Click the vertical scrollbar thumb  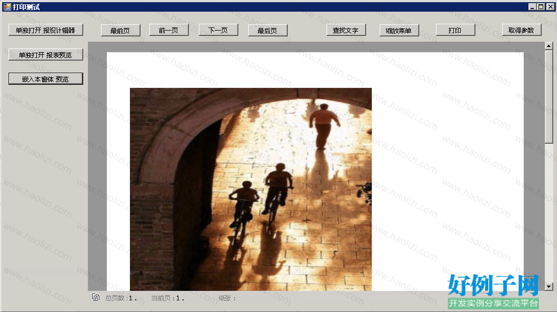point(549,97)
